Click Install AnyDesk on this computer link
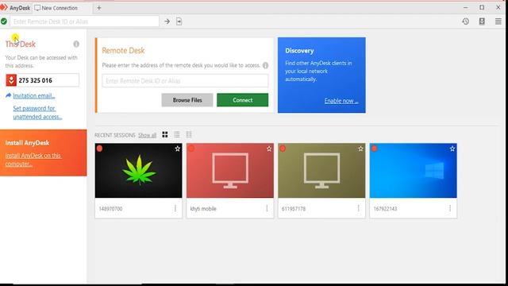The image size is (508, 286). point(33,160)
